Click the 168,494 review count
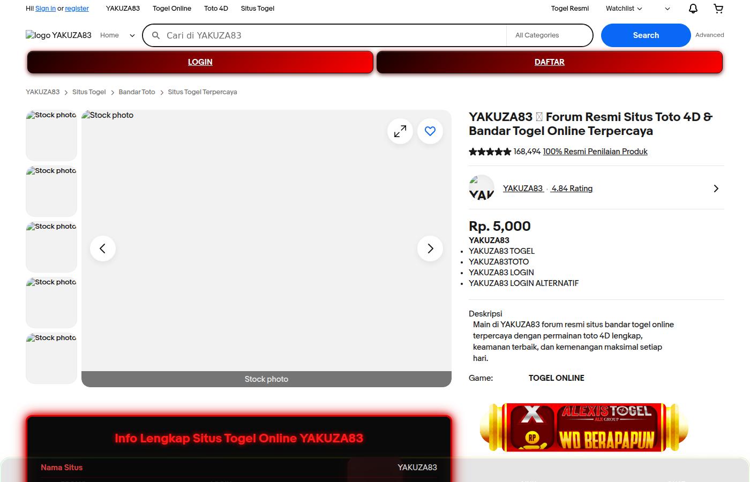The width and height of the screenshot is (750, 482). pyautogui.click(x=527, y=152)
